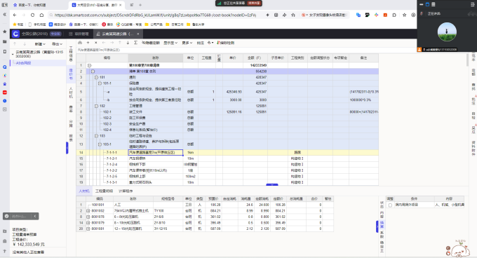Open the 更多 dropdown in toolbar
Viewport: 477px width, 258px height.
pyautogui.click(x=187, y=43)
